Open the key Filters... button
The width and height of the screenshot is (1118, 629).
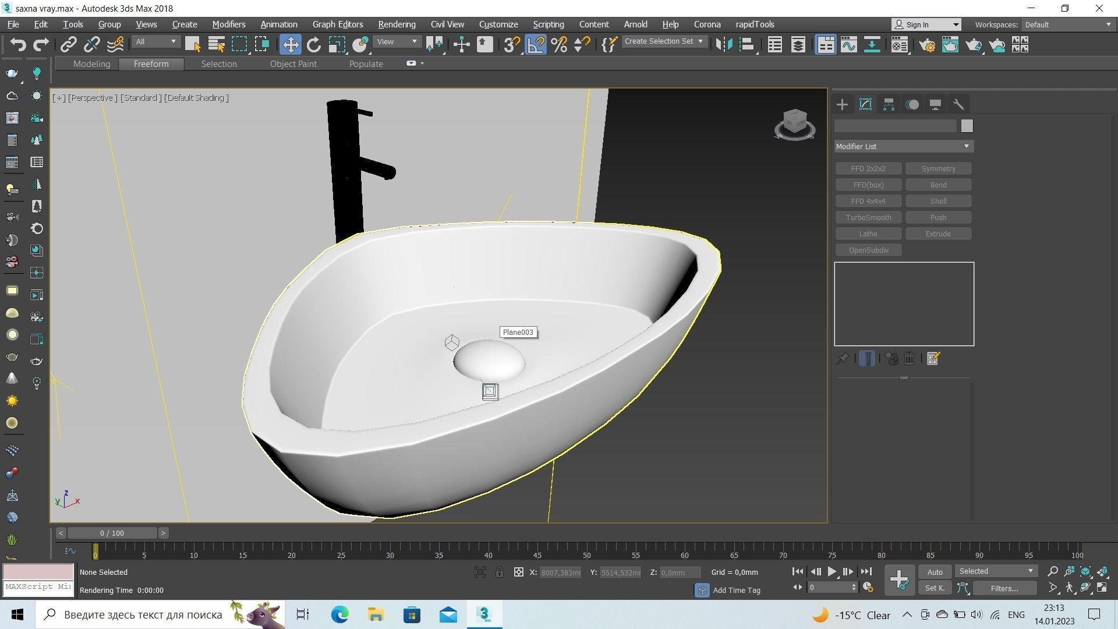pos(1004,588)
